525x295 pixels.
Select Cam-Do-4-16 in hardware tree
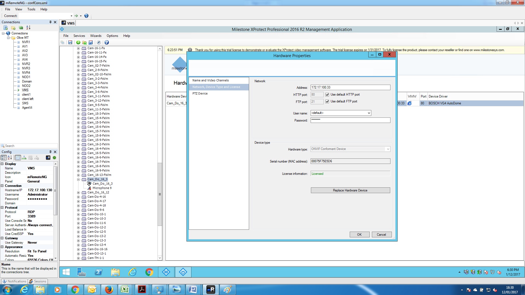pyautogui.click(x=97, y=197)
